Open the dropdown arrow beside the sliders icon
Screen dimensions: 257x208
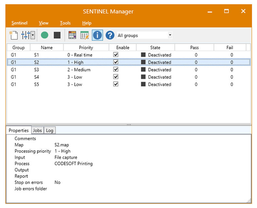point(33,35)
